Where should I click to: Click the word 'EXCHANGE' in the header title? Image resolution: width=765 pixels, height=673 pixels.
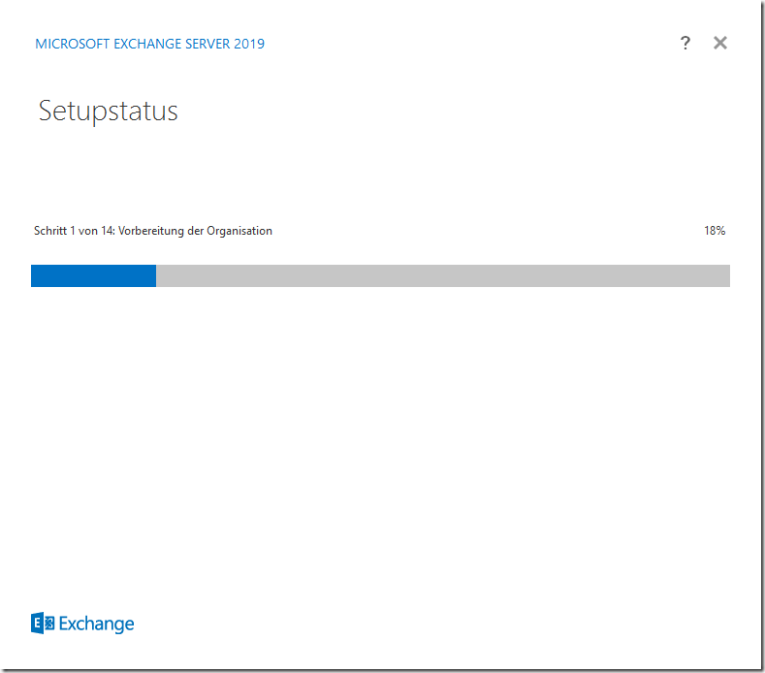point(143,44)
